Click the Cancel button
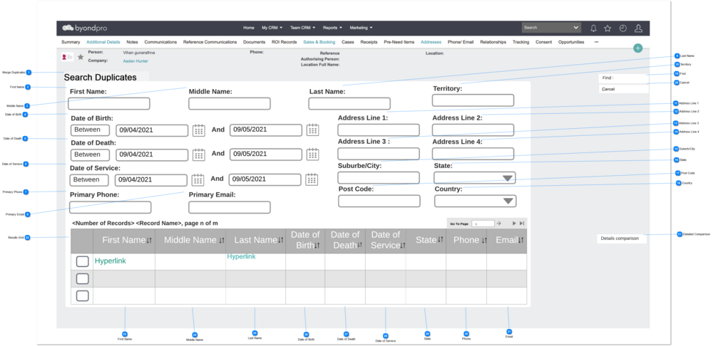 (623, 90)
